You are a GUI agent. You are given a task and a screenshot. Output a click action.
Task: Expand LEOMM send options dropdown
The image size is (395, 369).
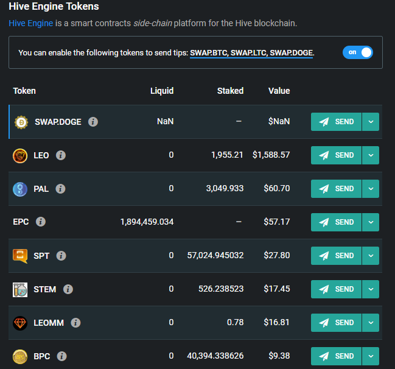pyautogui.click(x=371, y=323)
